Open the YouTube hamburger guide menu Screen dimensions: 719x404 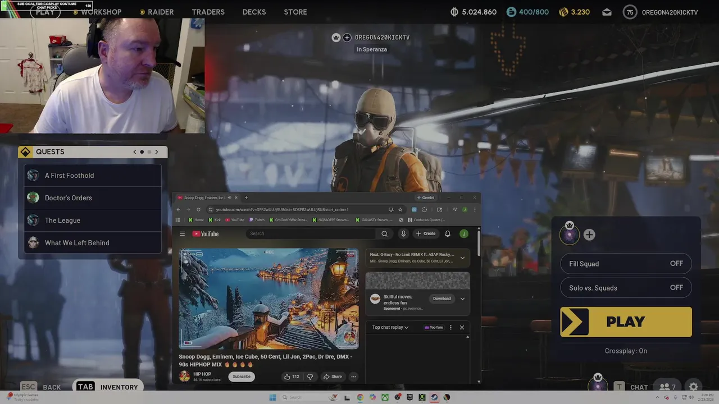(182, 233)
